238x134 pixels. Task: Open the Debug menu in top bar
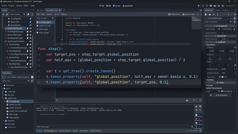(x=19, y=6)
